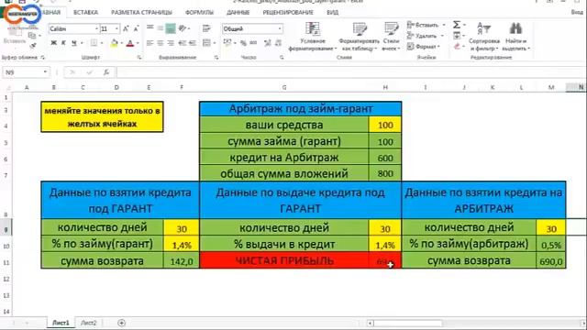Toggle wrap text icon
The width and height of the screenshot is (587, 330).
(x=206, y=28)
